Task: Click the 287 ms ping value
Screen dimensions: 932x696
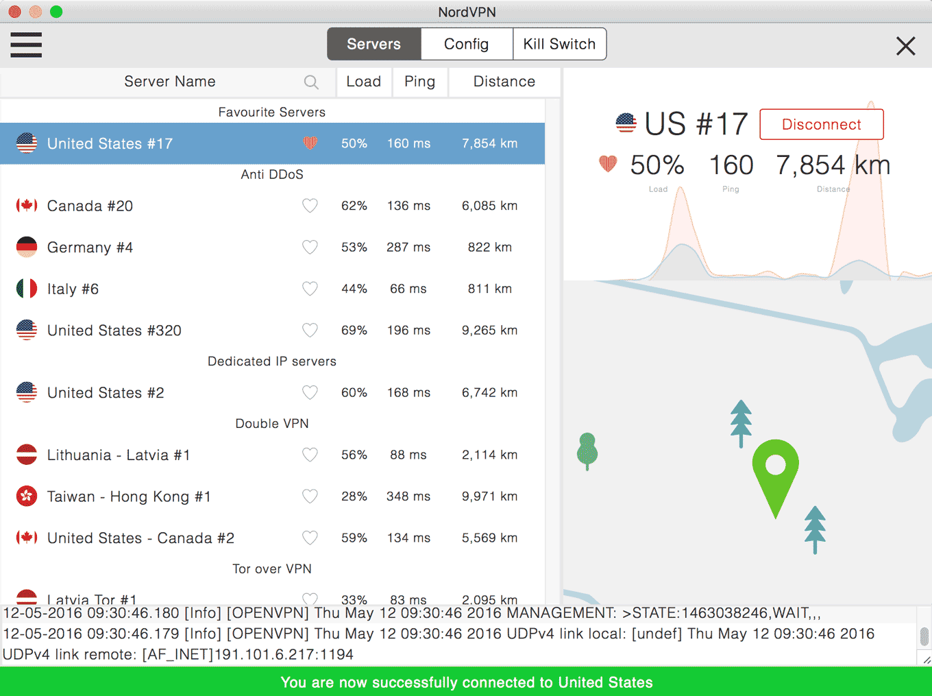Action: point(408,247)
